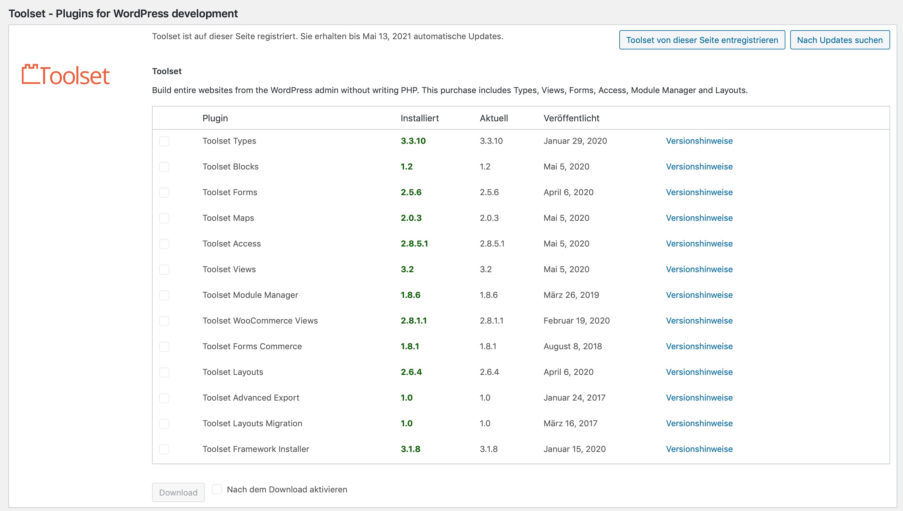The image size is (903, 511).
Task: Tick the Toolset Forms Commerce checkbox
Action: coord(164,346)
